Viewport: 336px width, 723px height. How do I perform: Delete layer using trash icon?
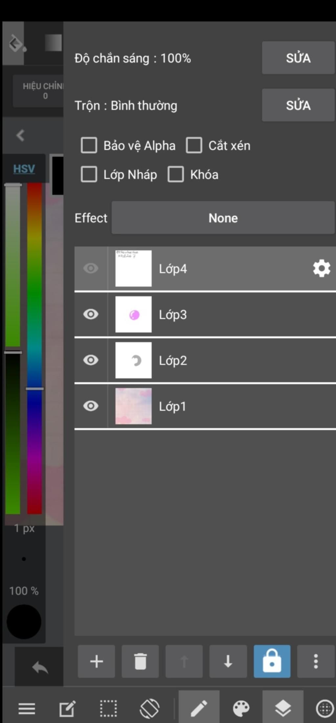click(140, 661)
